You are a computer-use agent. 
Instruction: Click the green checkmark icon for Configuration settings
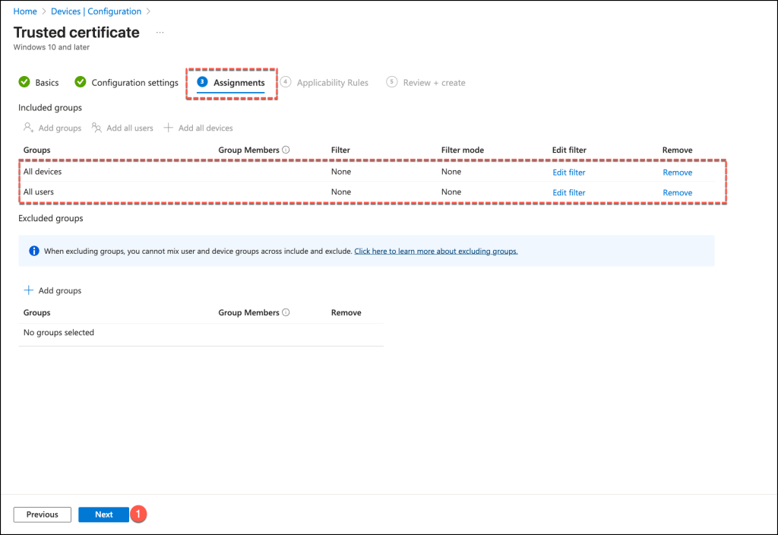81,82
